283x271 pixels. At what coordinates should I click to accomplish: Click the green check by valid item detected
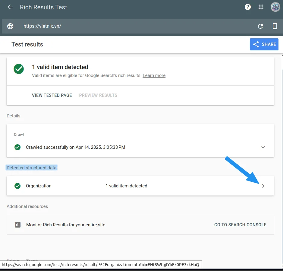pyautogui.click(x=19, y=69)
